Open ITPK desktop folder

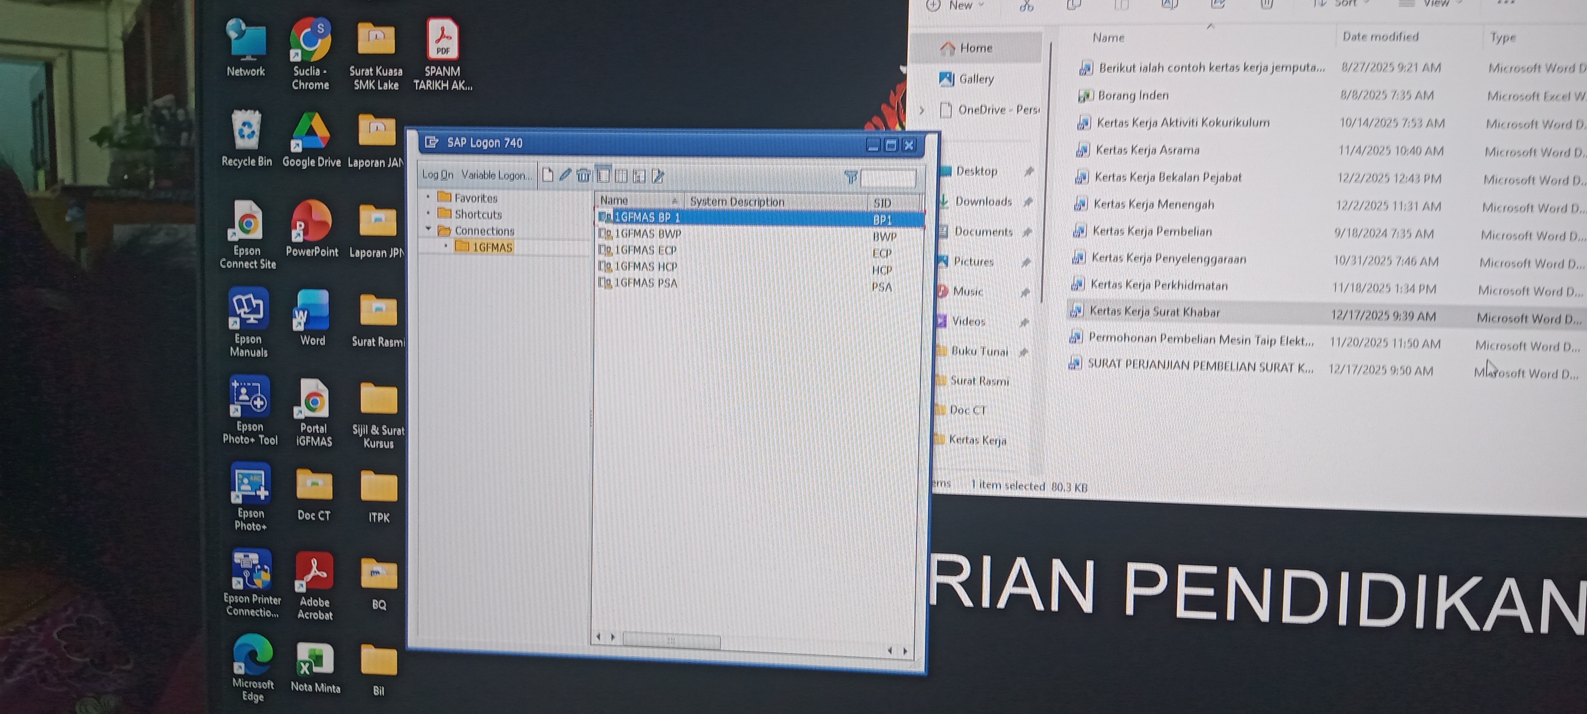379,497
